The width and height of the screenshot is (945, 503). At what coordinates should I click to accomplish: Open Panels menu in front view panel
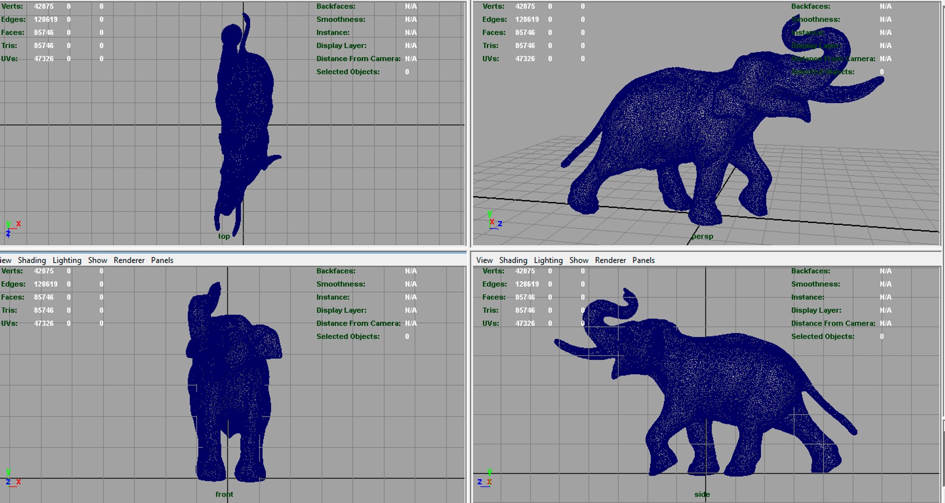(162, 260)
